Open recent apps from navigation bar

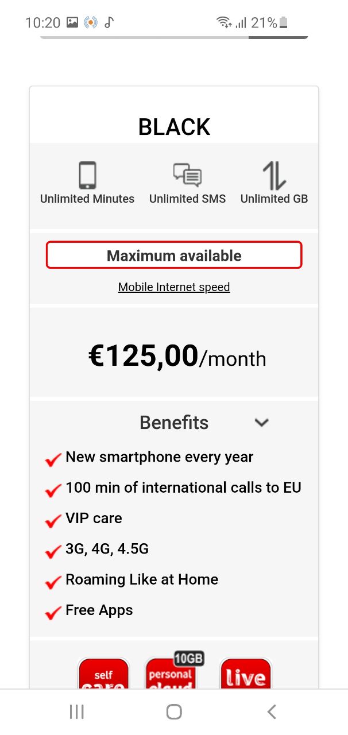coord(76,712)
